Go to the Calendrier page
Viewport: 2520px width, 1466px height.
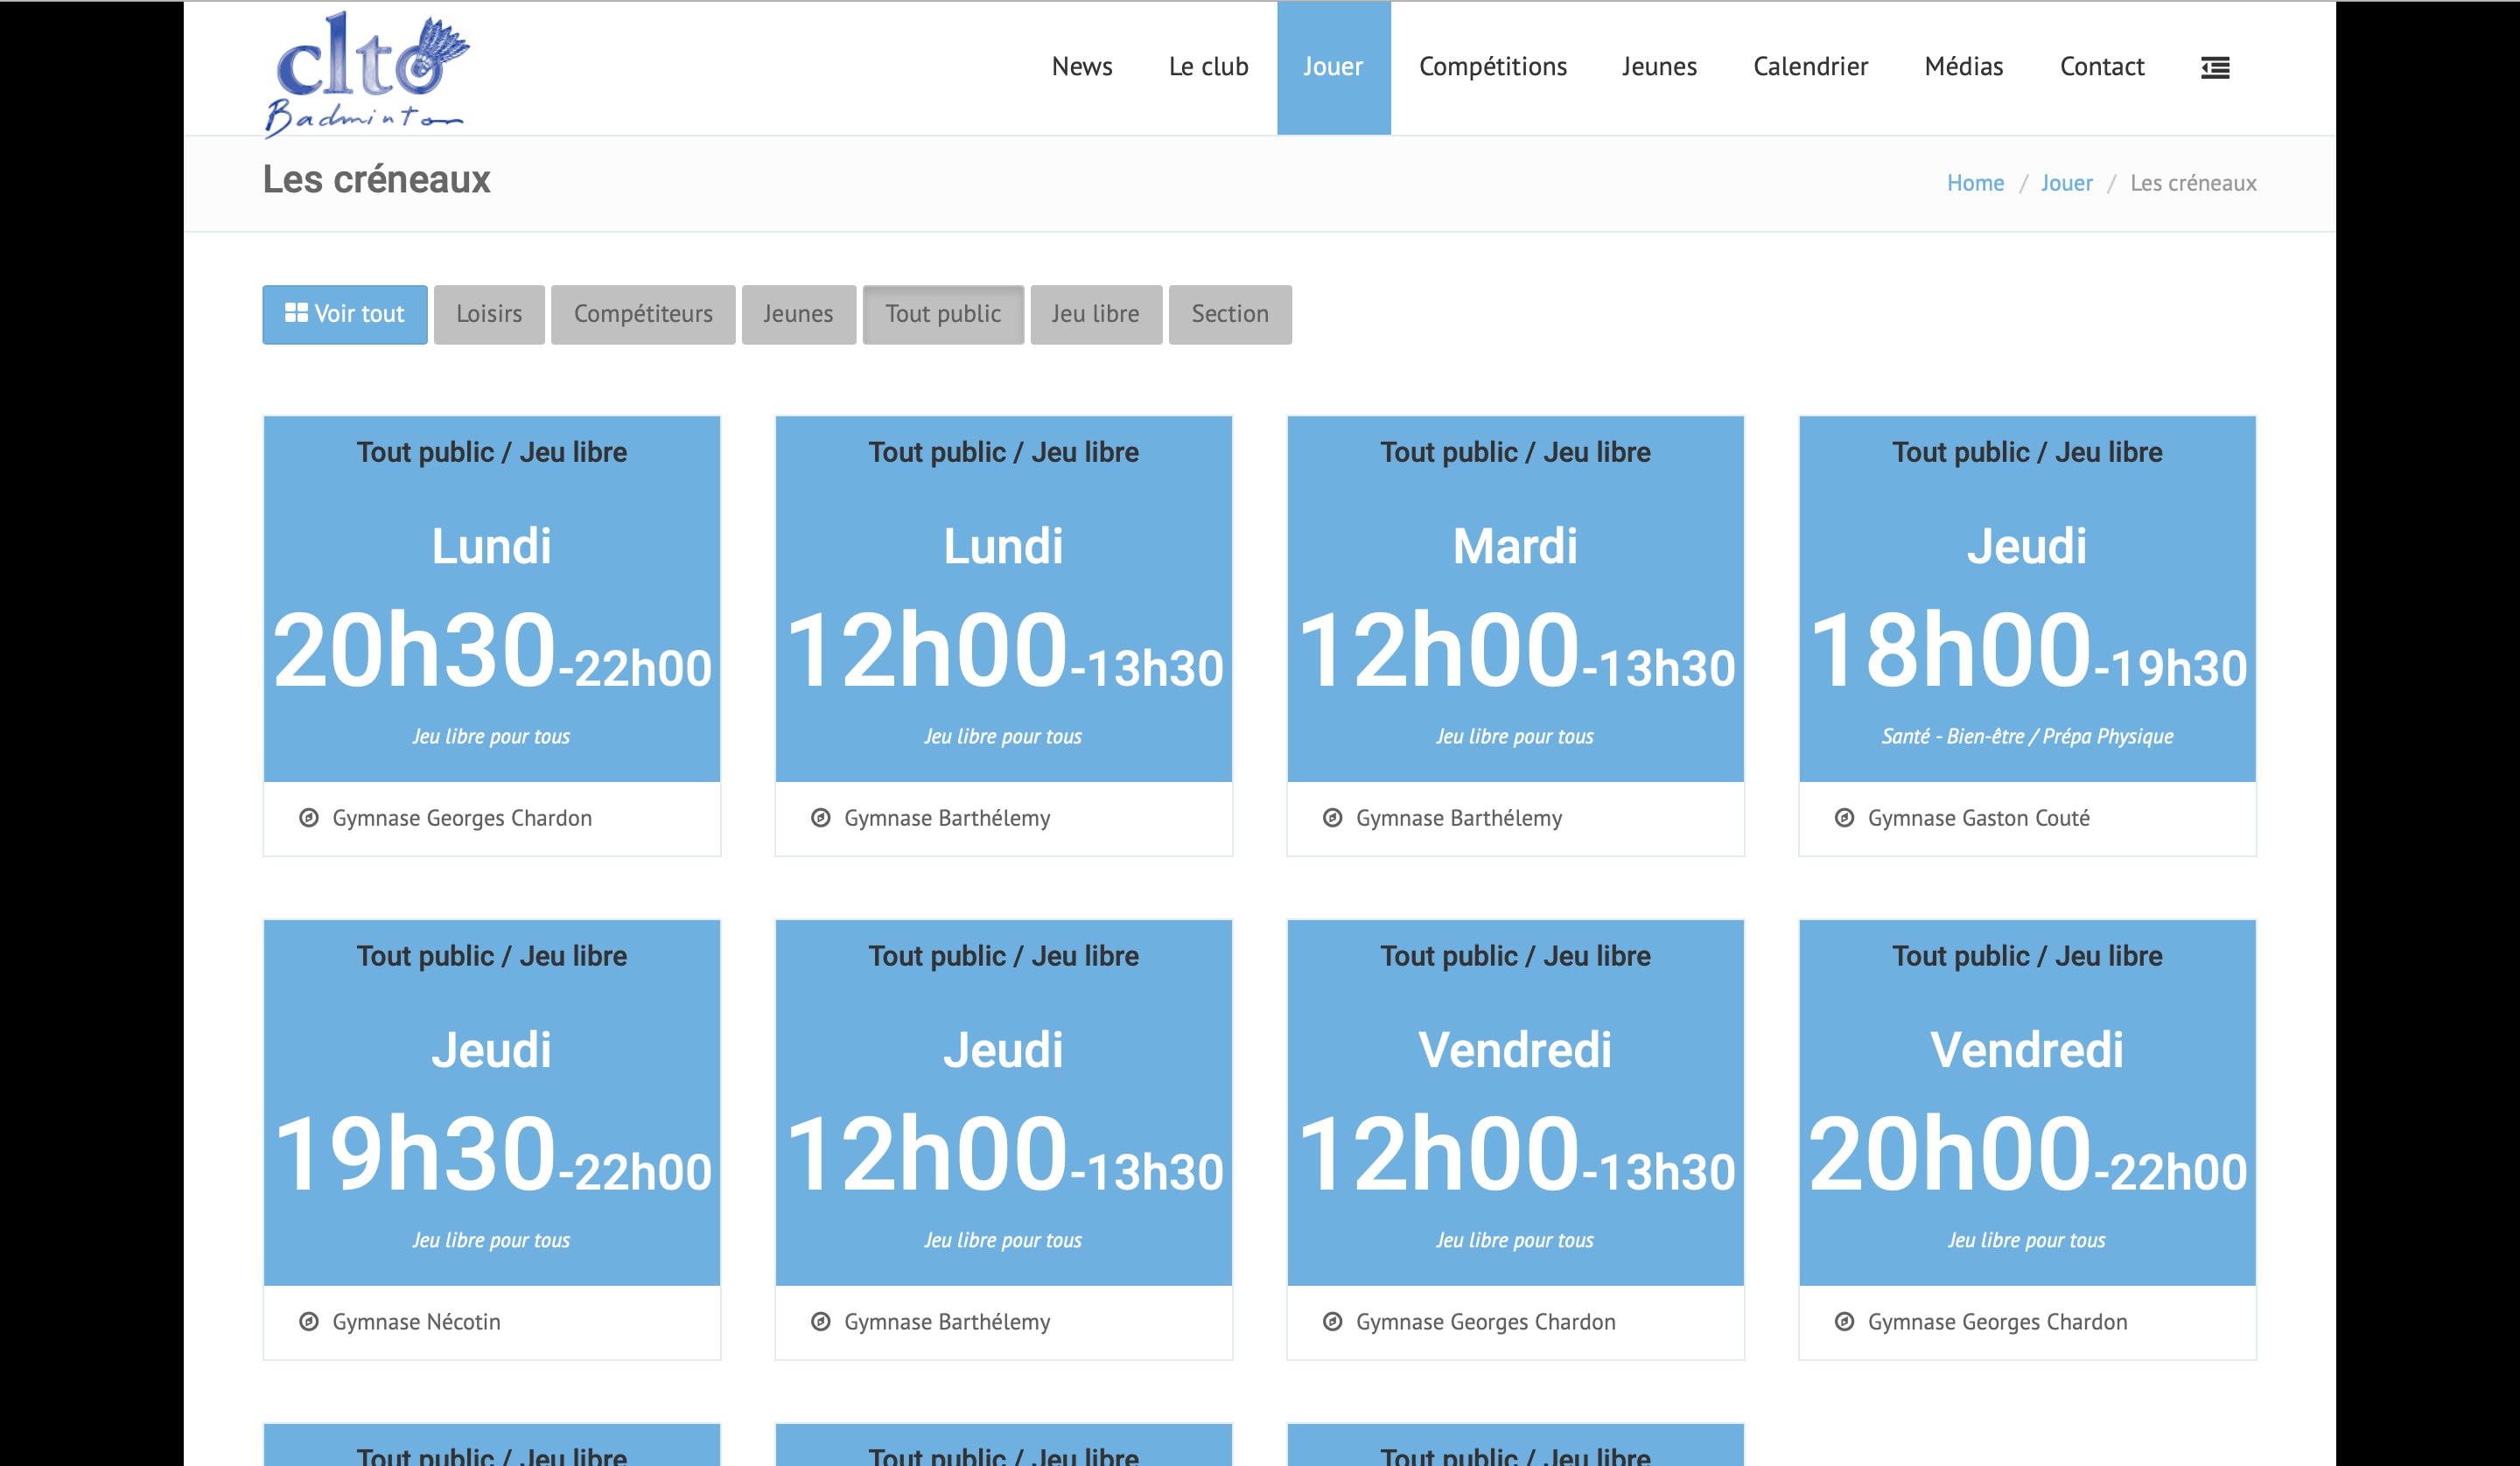[x=1810, y=67]
